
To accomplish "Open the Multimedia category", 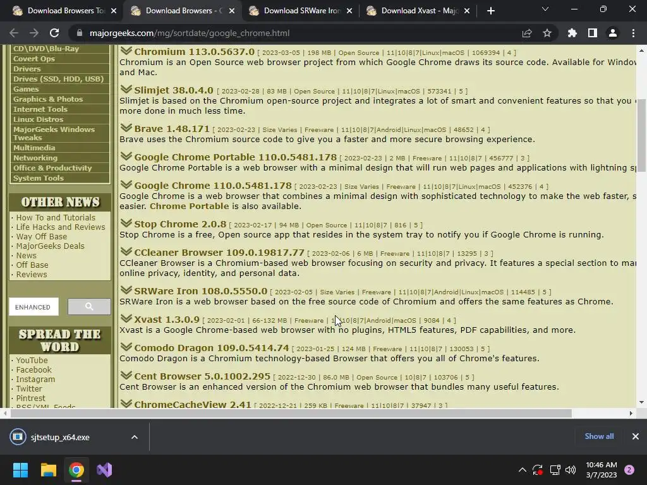I will (x=34, y=148).
